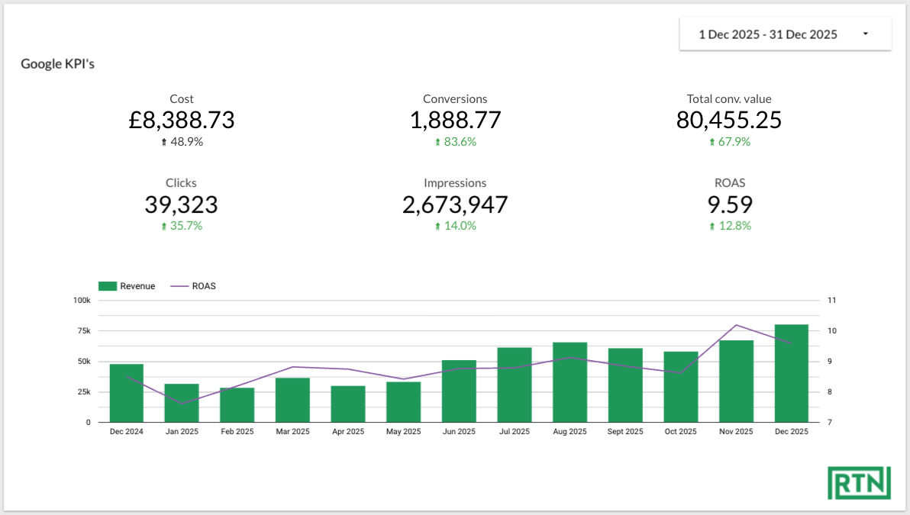
Task: Click the RTN logo in the corner
Action: [860, 483]
